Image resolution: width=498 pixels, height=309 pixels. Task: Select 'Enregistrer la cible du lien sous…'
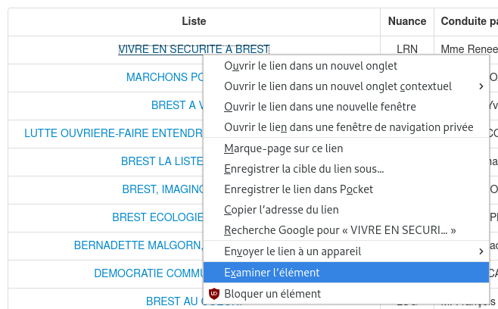tap(346, 169)
